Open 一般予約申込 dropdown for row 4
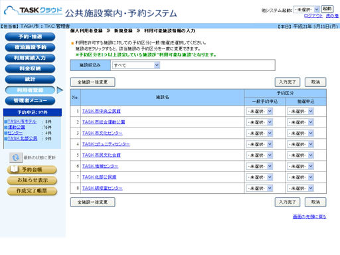This screenshot has height=255, width=340. [x=259, y=144]
